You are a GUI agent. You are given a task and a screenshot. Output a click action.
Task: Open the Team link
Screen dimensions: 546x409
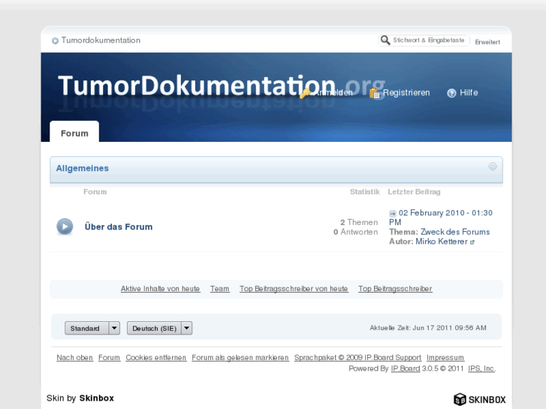(220, 289)
